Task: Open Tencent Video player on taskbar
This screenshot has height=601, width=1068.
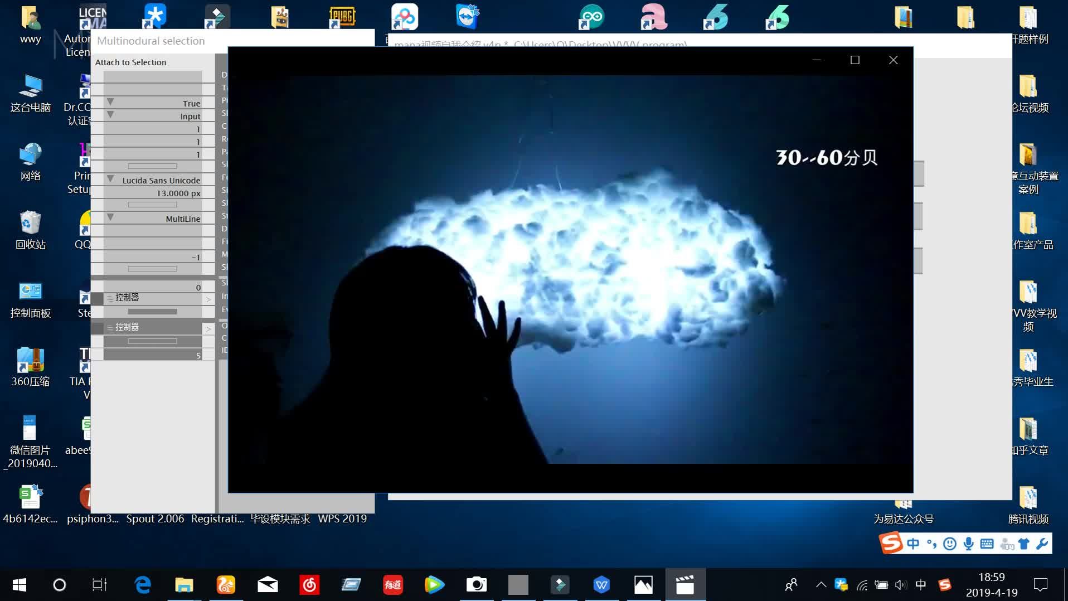Action: [434, 585]
